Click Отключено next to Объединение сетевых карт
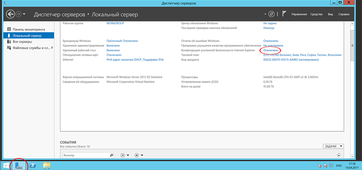This screenshot has width=362, height=170. (x=114, y=55)
